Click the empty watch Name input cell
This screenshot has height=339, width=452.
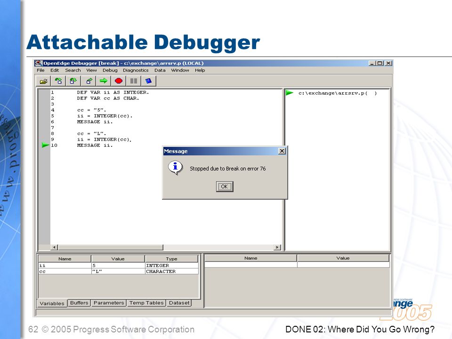(251, 265)
